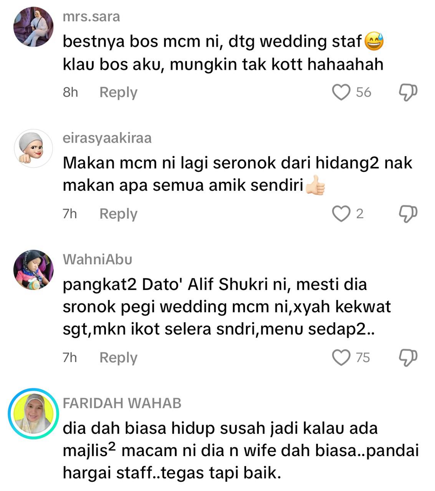The height and width of the screenshot is (491, 435).
Task: Select the 56 likes count on mrs.sara's comment
Action: 363,92
